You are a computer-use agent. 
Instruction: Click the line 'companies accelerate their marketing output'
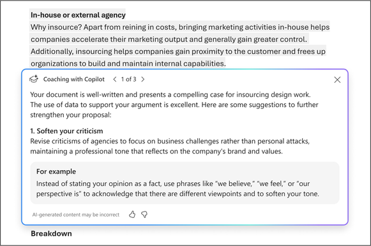point(169,39)
